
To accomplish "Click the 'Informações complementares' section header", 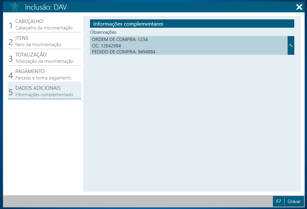I will tap(192, 24).
